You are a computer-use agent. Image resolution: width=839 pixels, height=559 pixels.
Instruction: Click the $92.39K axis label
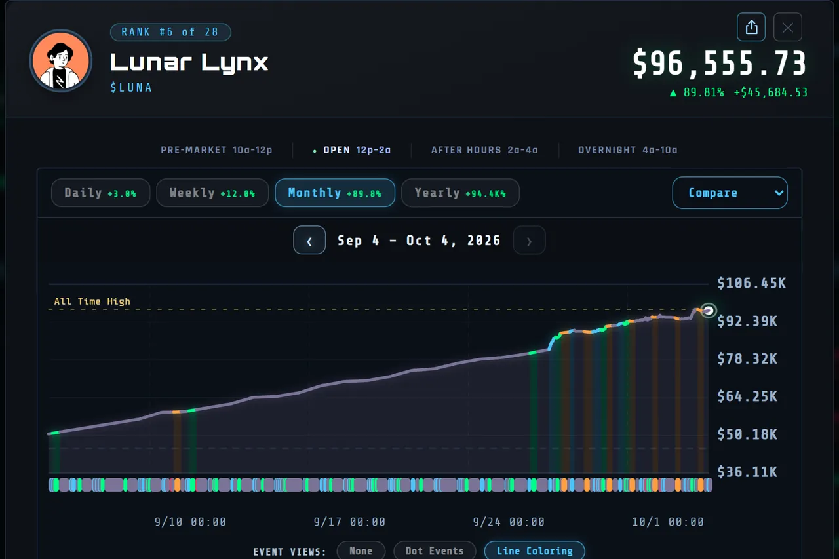(747, 321)
